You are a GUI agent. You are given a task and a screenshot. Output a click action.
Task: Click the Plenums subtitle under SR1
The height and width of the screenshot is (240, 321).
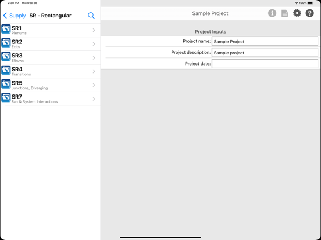pyautogui.click(x=19, y=33)
